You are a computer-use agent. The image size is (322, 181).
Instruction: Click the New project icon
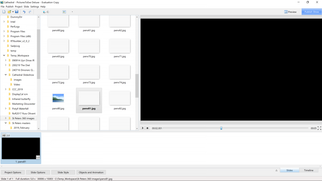tap(4, 12)
